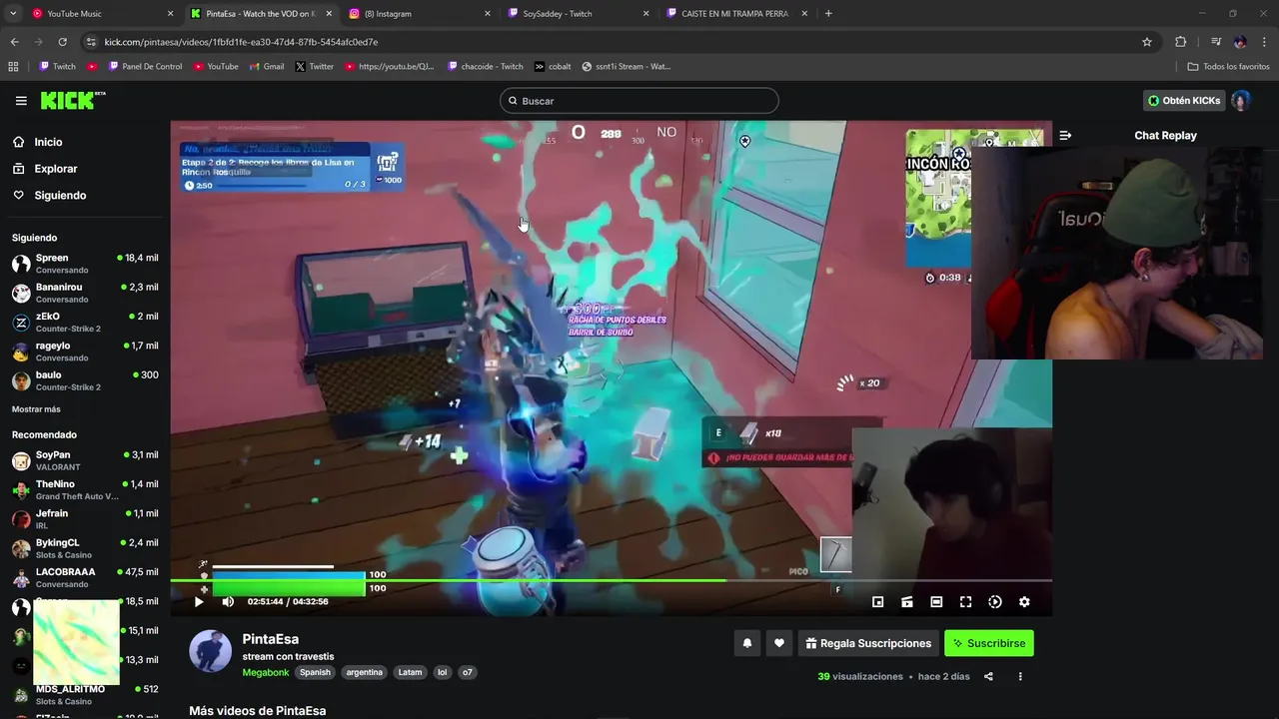1279x719 pixels.
Task: Enter fullscreen mode
Action: pyautogui.click(x=965, y=602)
